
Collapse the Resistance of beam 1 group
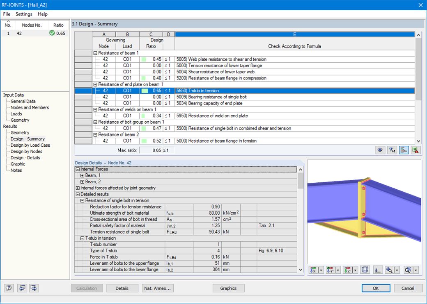pos(95,53)
